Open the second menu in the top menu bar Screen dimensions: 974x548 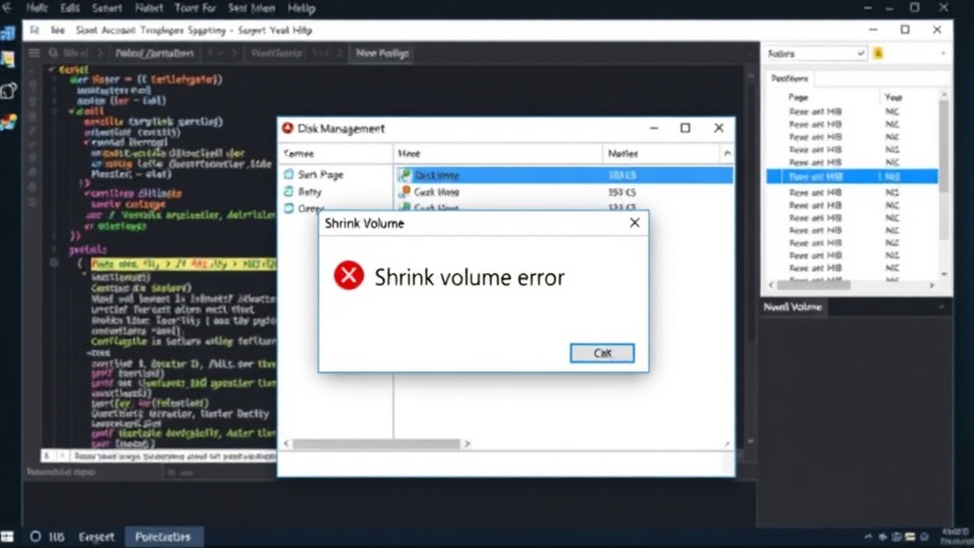[69, 8]
